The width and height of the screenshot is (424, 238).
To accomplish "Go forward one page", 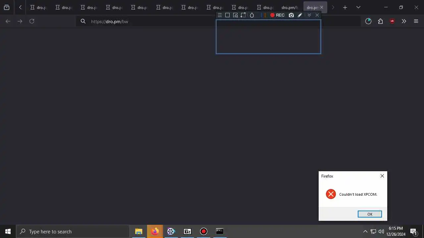I will pos(20,21).
